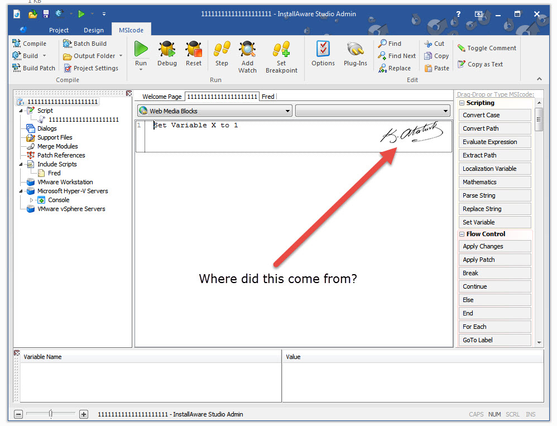Screen dimensions: 557x426
Task: Open the Welcome Page document tab
Action: click(x=162, y=97)
